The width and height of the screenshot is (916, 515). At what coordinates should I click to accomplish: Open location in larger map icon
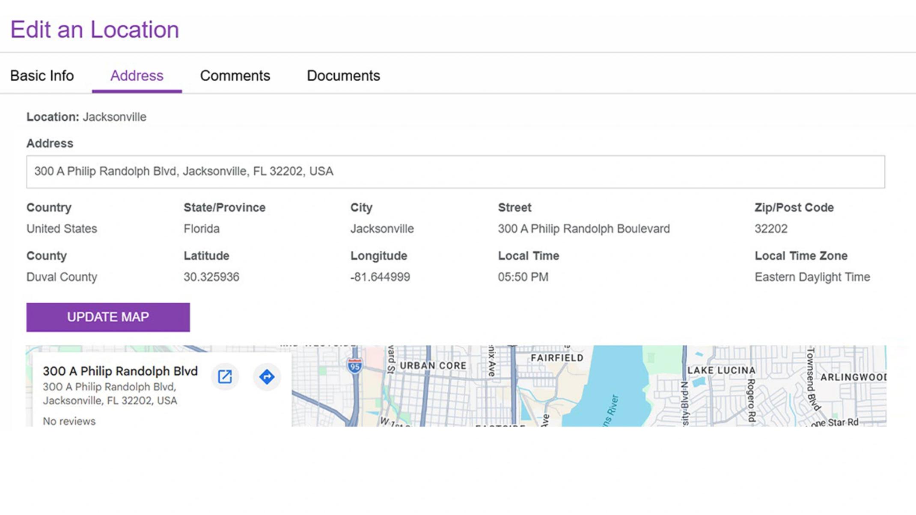pos(225,377)
